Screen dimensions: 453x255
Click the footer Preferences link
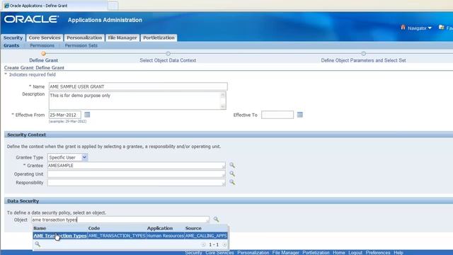[377, 252]
